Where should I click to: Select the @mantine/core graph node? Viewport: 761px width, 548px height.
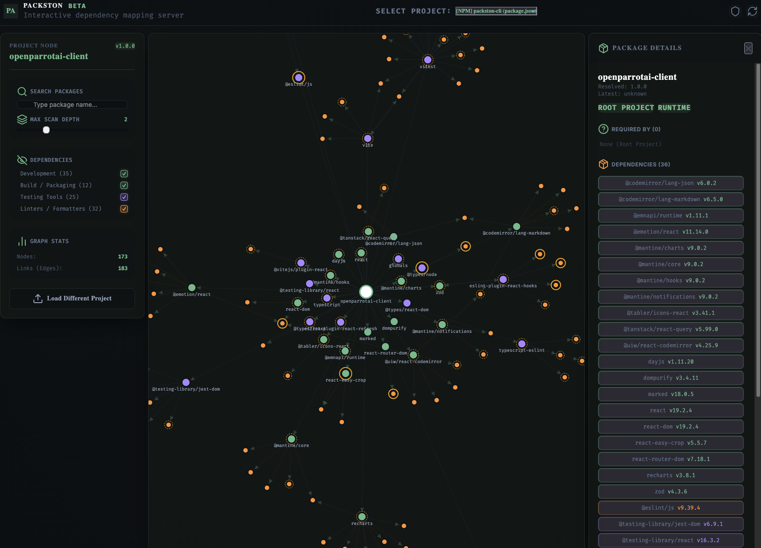click(292, 439)
